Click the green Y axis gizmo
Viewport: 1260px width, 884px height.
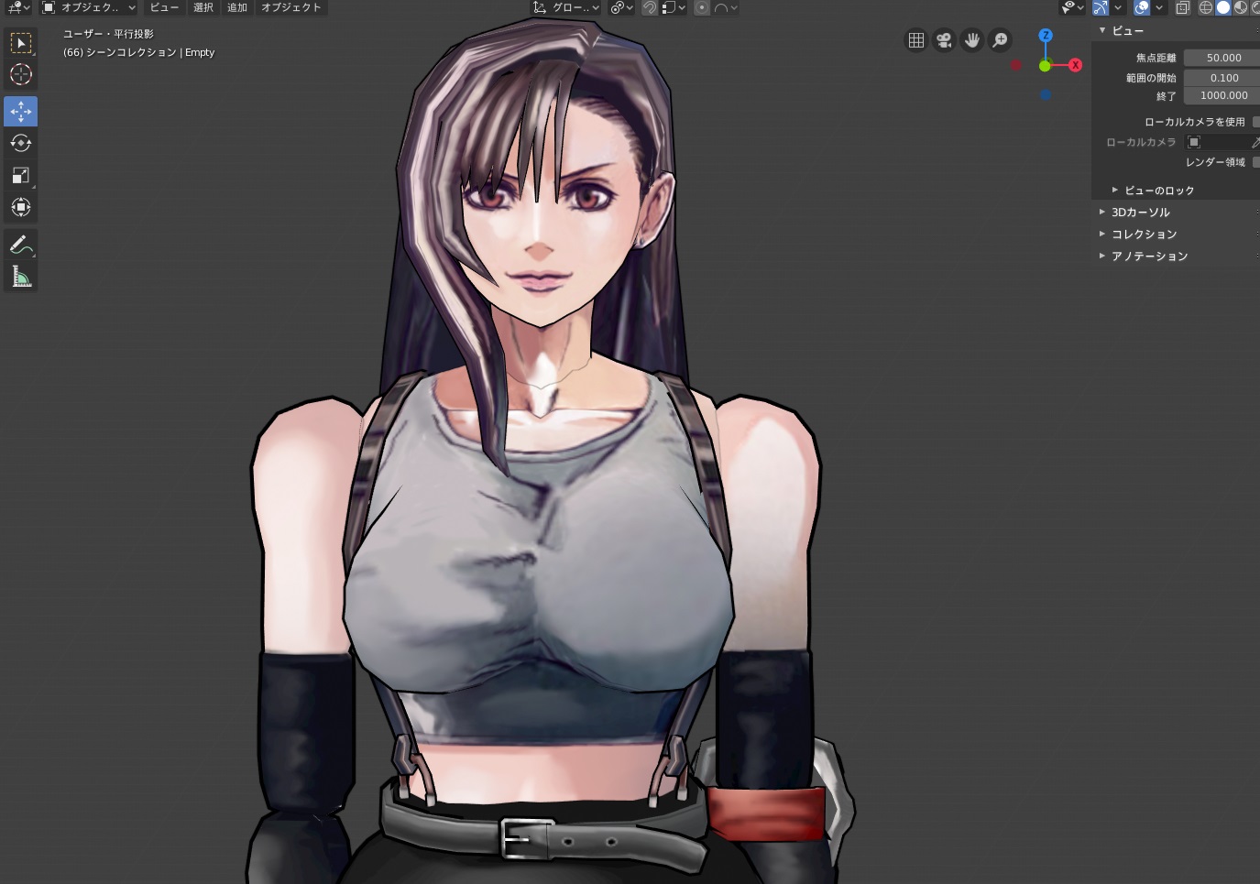click(1045, 66)
